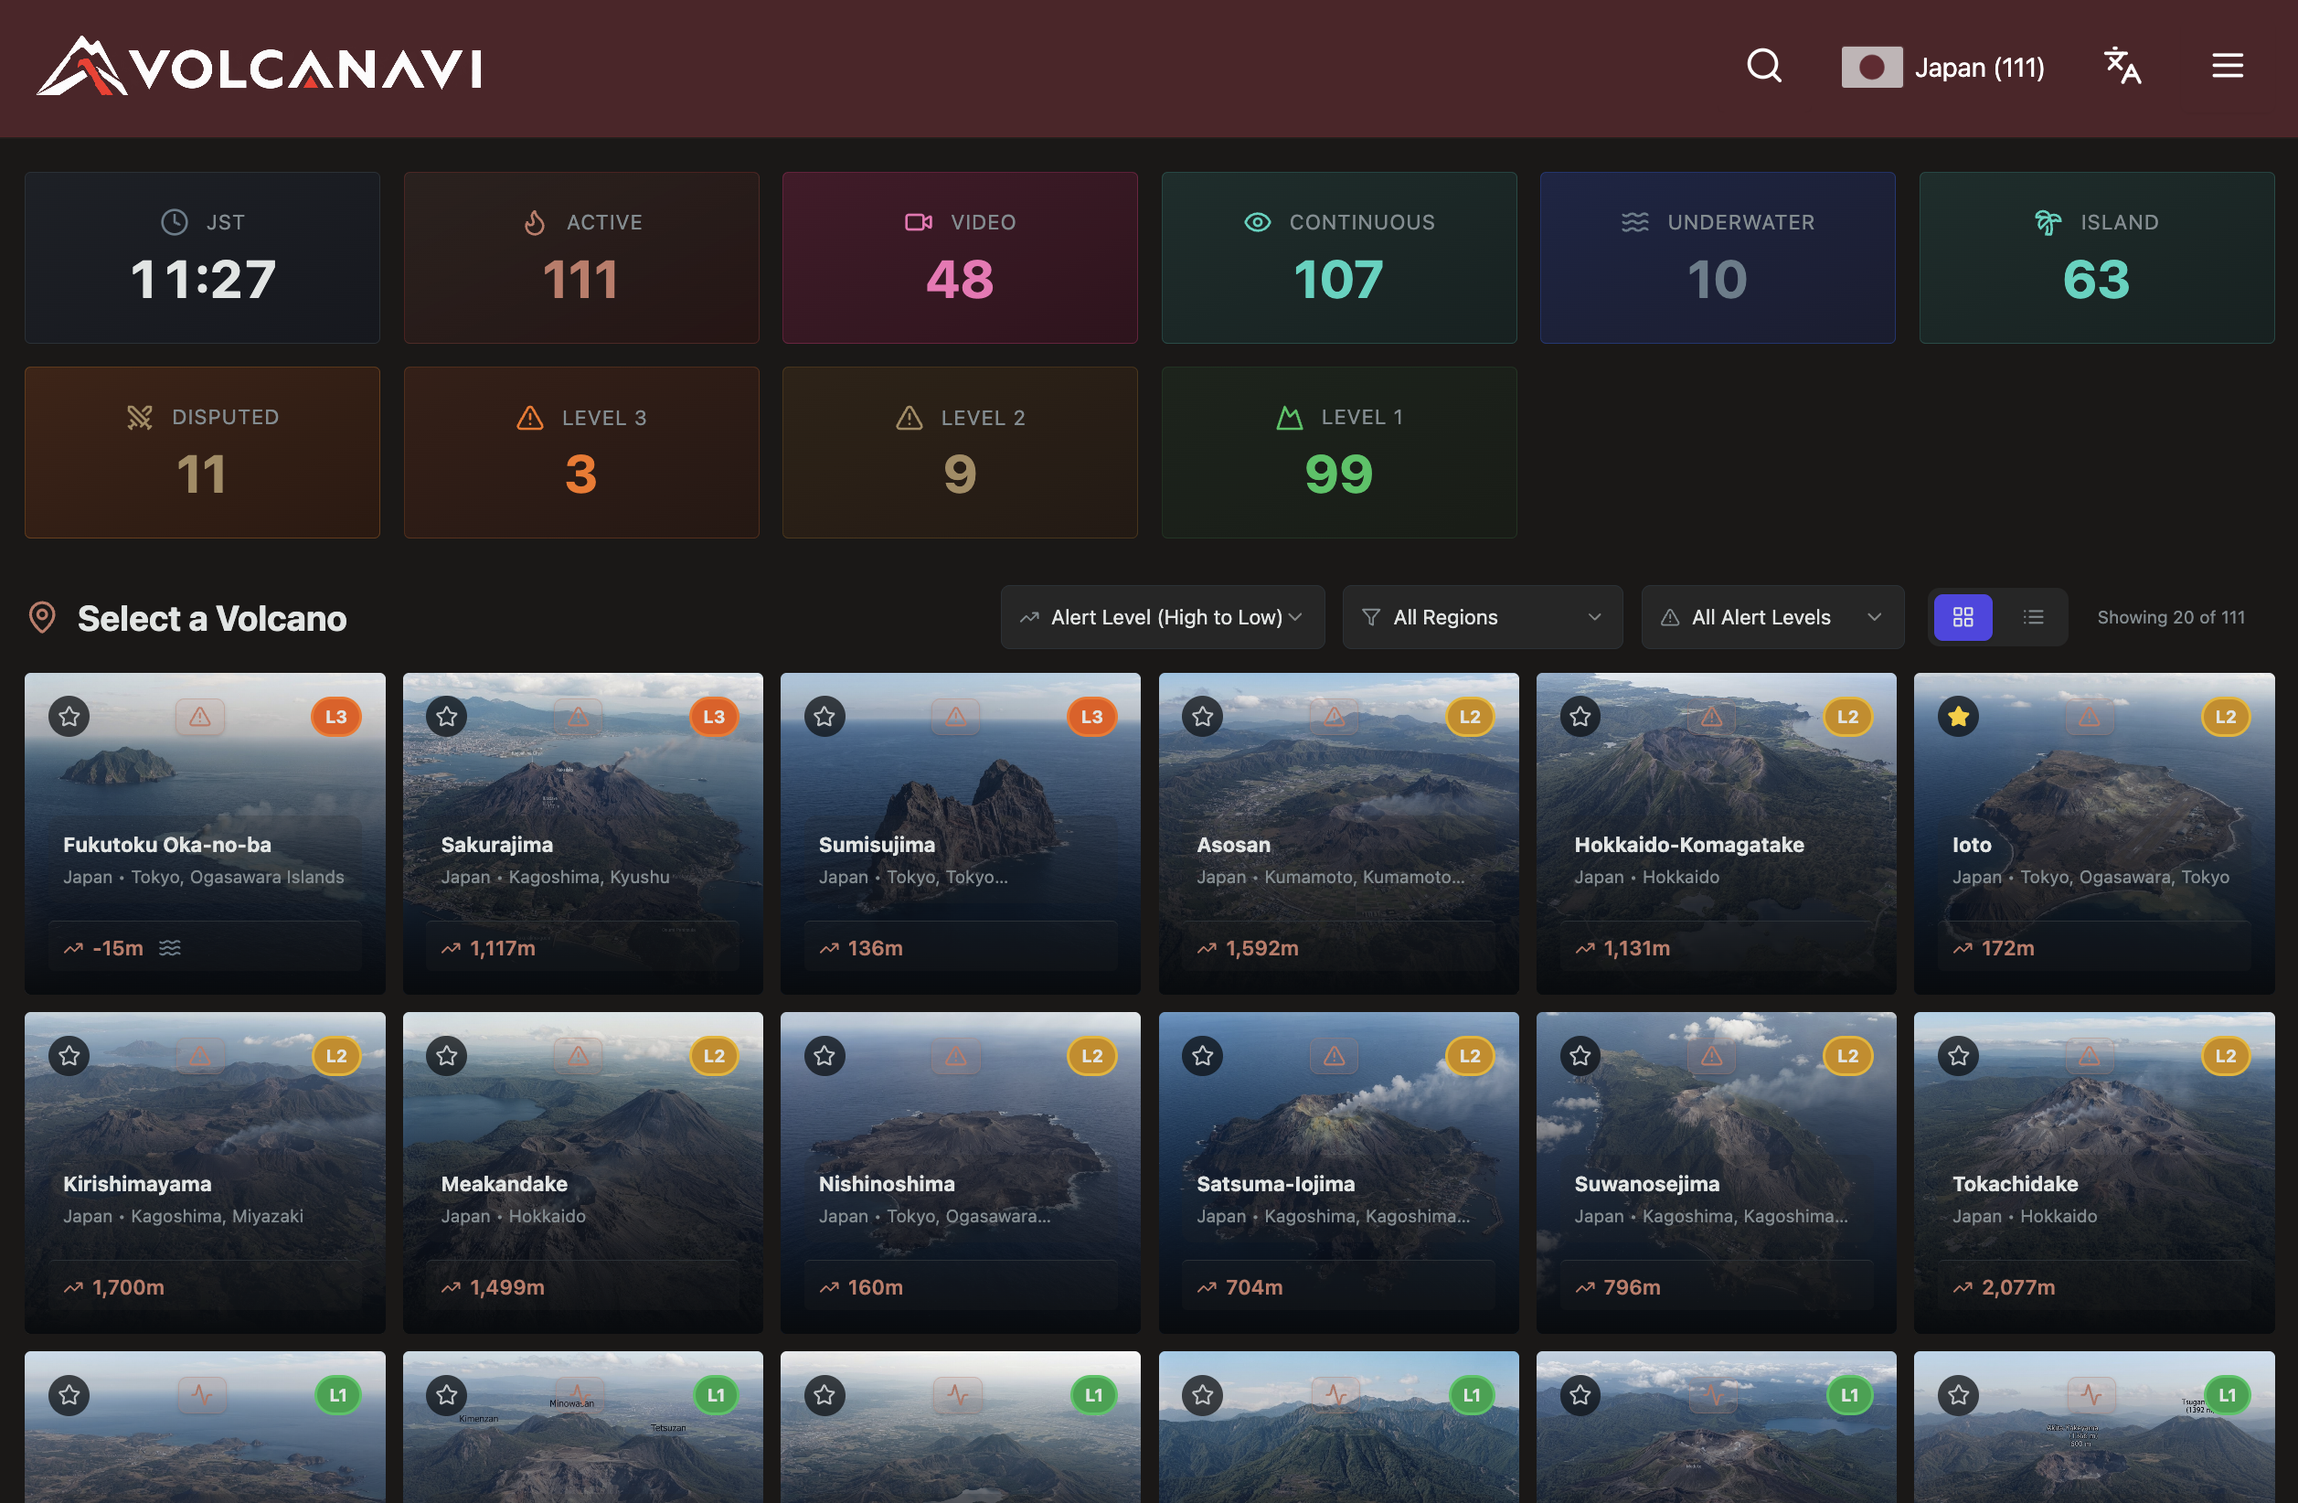Filter by LEVEL 1 card showing 99

(x=1339, y=452)
